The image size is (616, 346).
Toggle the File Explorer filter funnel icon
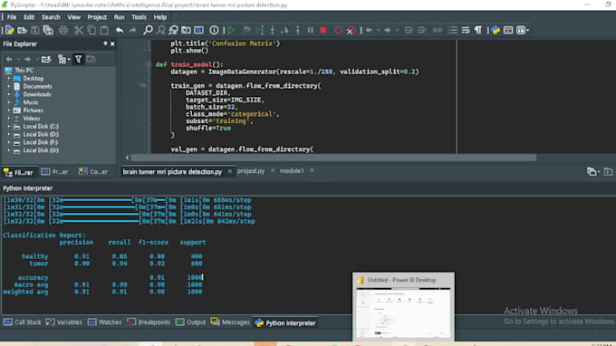click(78, 59)
